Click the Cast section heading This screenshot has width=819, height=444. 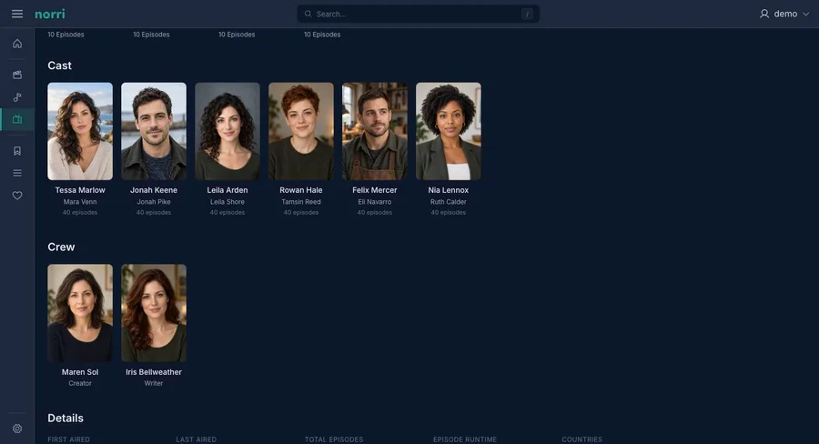[x=59, y=66]
